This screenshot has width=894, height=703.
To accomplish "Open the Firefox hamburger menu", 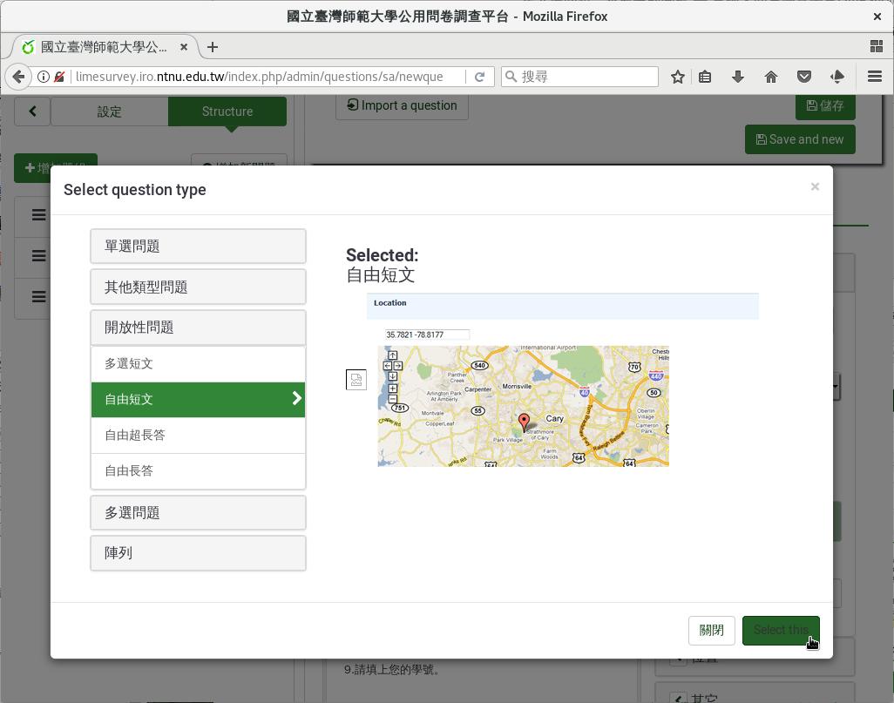I will pos(875,77).
